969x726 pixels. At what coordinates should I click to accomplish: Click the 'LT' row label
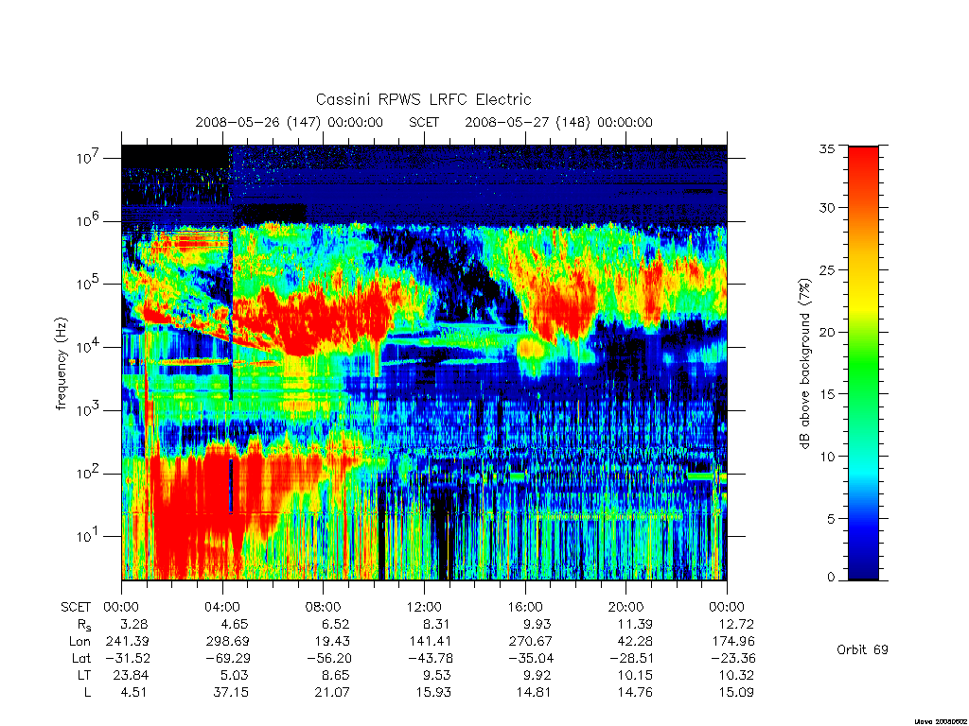[84, 675]
